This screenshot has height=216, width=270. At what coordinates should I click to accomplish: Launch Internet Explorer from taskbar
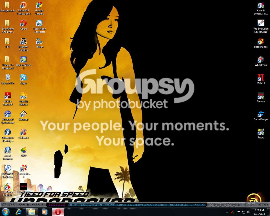[18, 212]
